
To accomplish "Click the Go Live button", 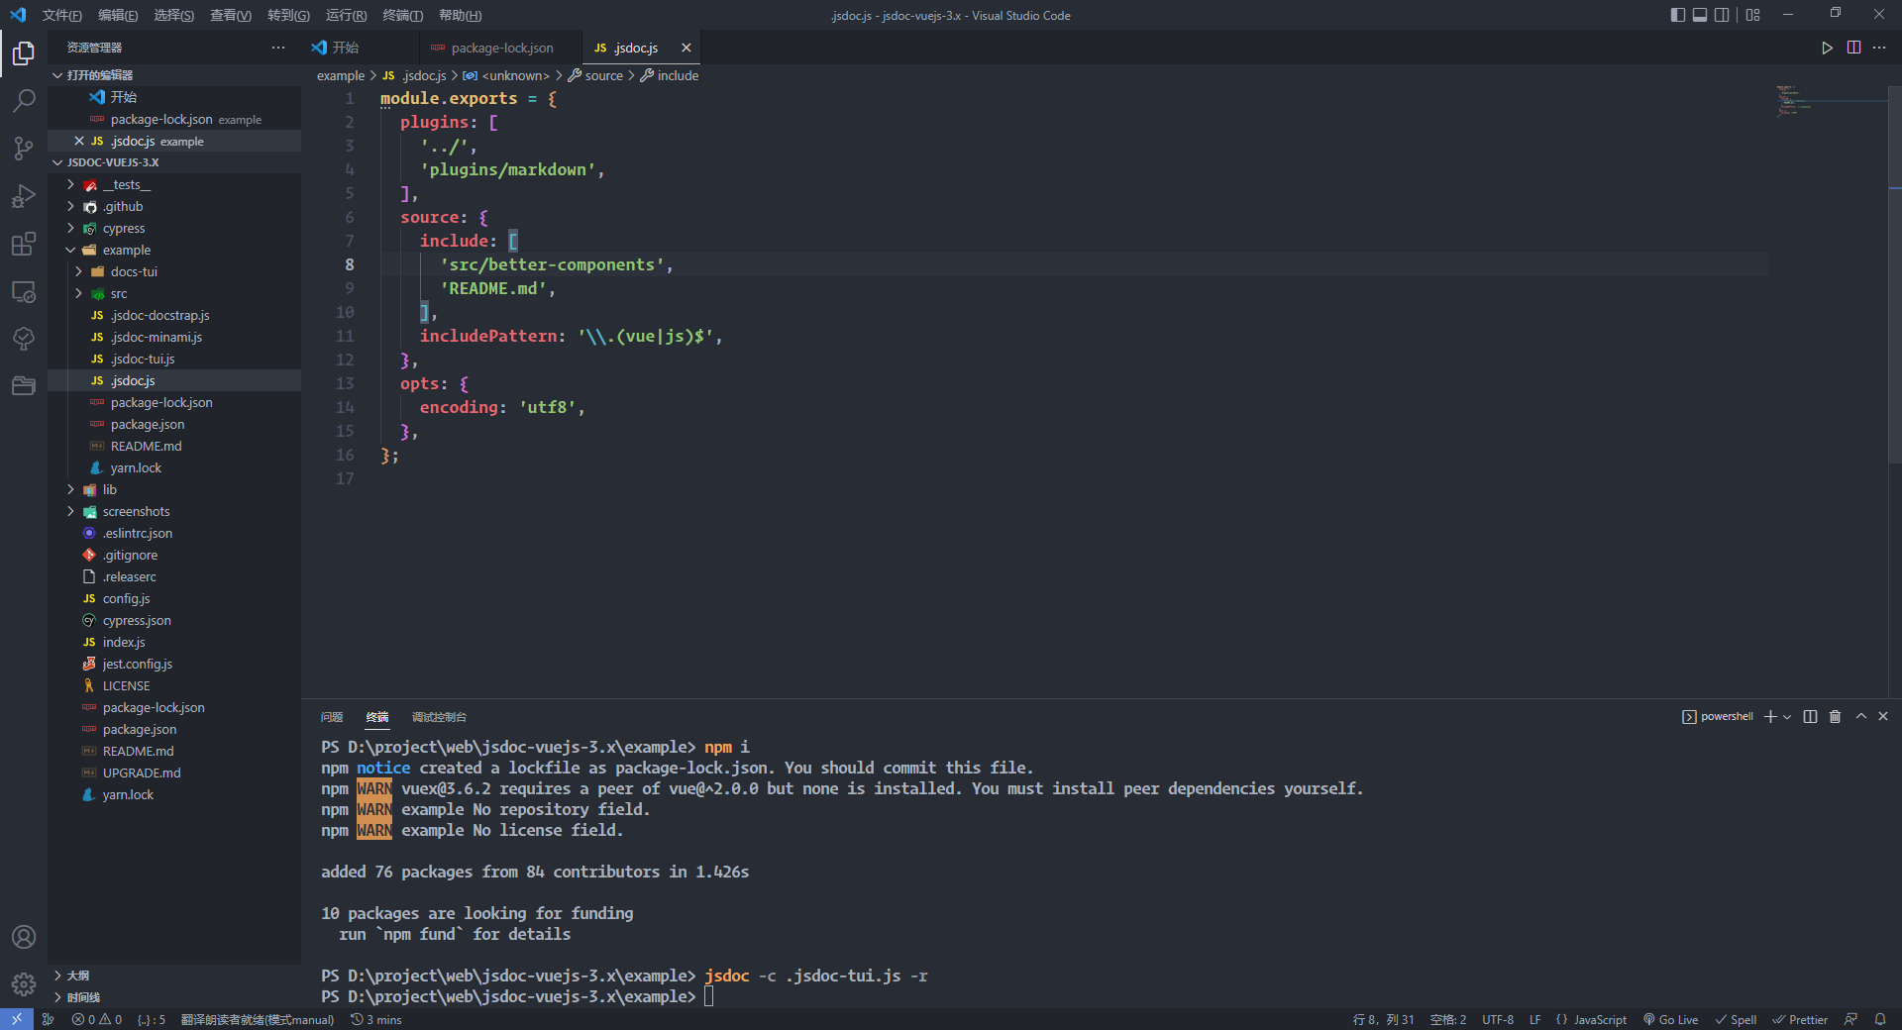I will [1670, 1019].
